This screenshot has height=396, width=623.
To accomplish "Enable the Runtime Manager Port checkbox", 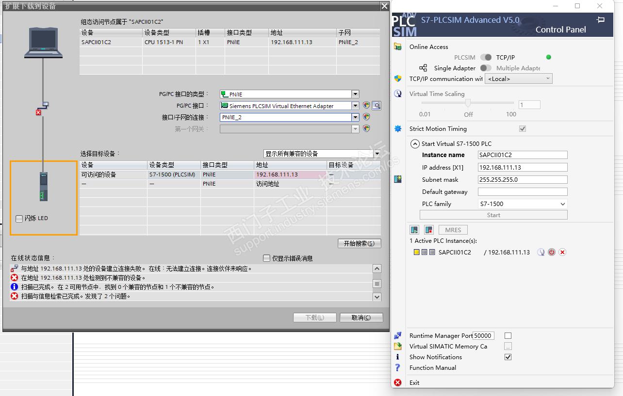I will (508, 335).
